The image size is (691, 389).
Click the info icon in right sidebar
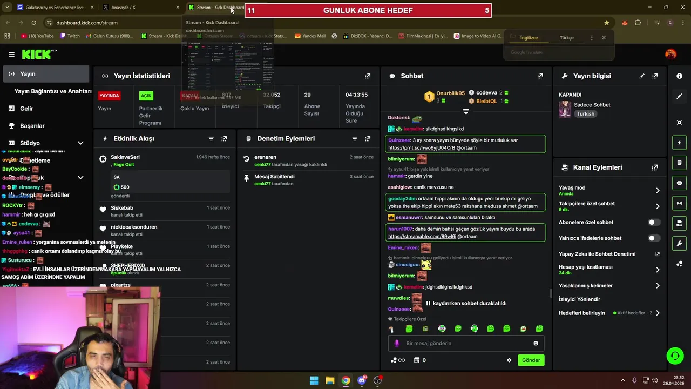(x=679, y=76)
